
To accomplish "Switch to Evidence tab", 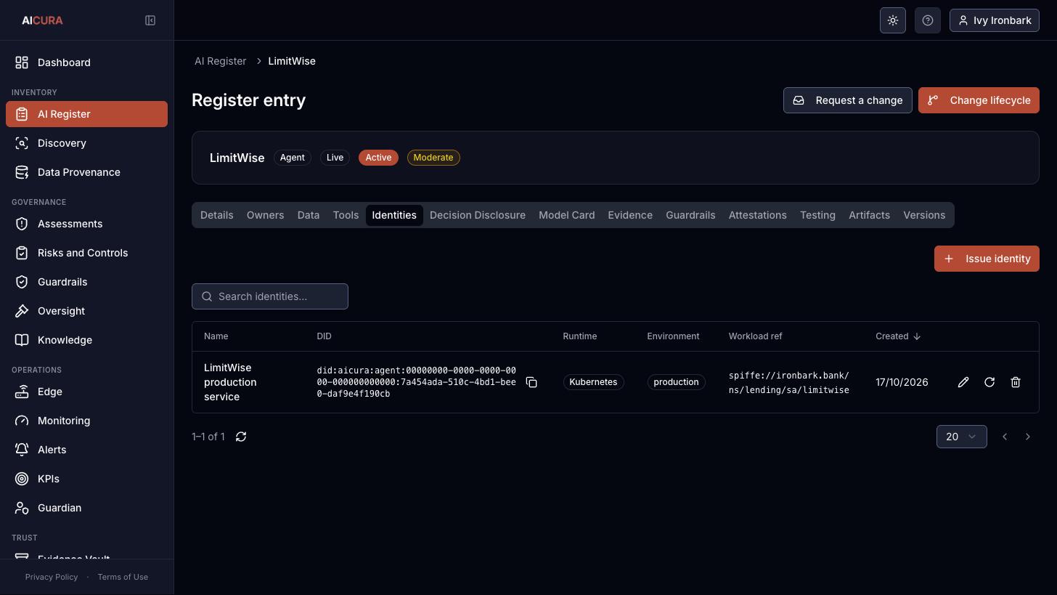I will 630,215.
